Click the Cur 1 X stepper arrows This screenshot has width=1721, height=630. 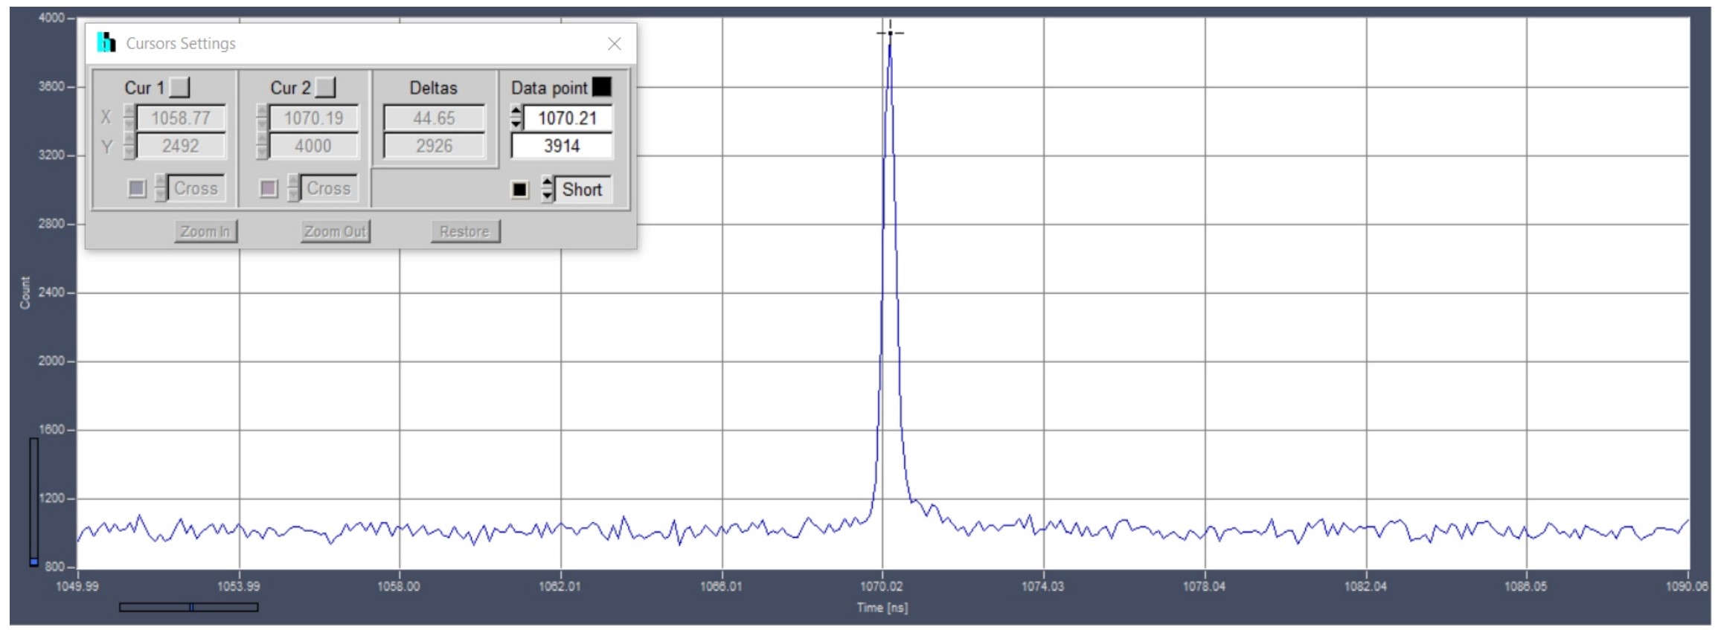click(x=129, y=118)
